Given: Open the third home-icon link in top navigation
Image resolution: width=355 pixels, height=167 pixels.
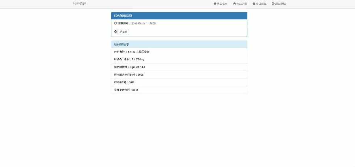Looking at the screenshot, I should tap(260, 4).
